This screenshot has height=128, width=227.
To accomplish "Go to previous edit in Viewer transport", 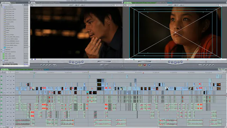I will pos(70,62).
